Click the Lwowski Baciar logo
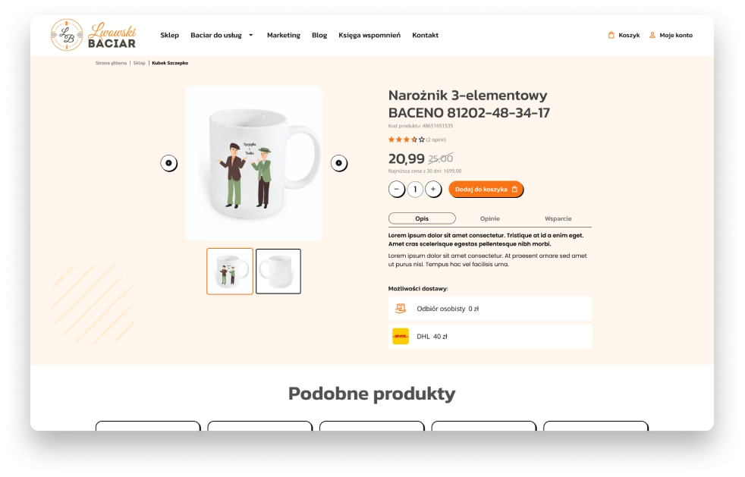 [93, 35]
